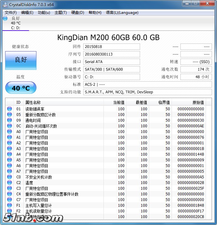Open the 文件(F) menu
This screenshot has width=217, height=225.
click(11, 13)
